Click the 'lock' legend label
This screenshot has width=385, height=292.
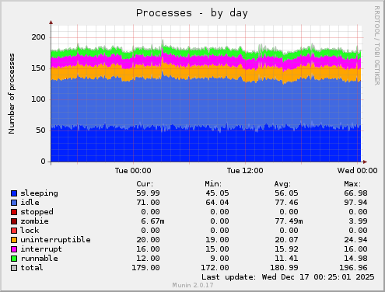point(30,230)
